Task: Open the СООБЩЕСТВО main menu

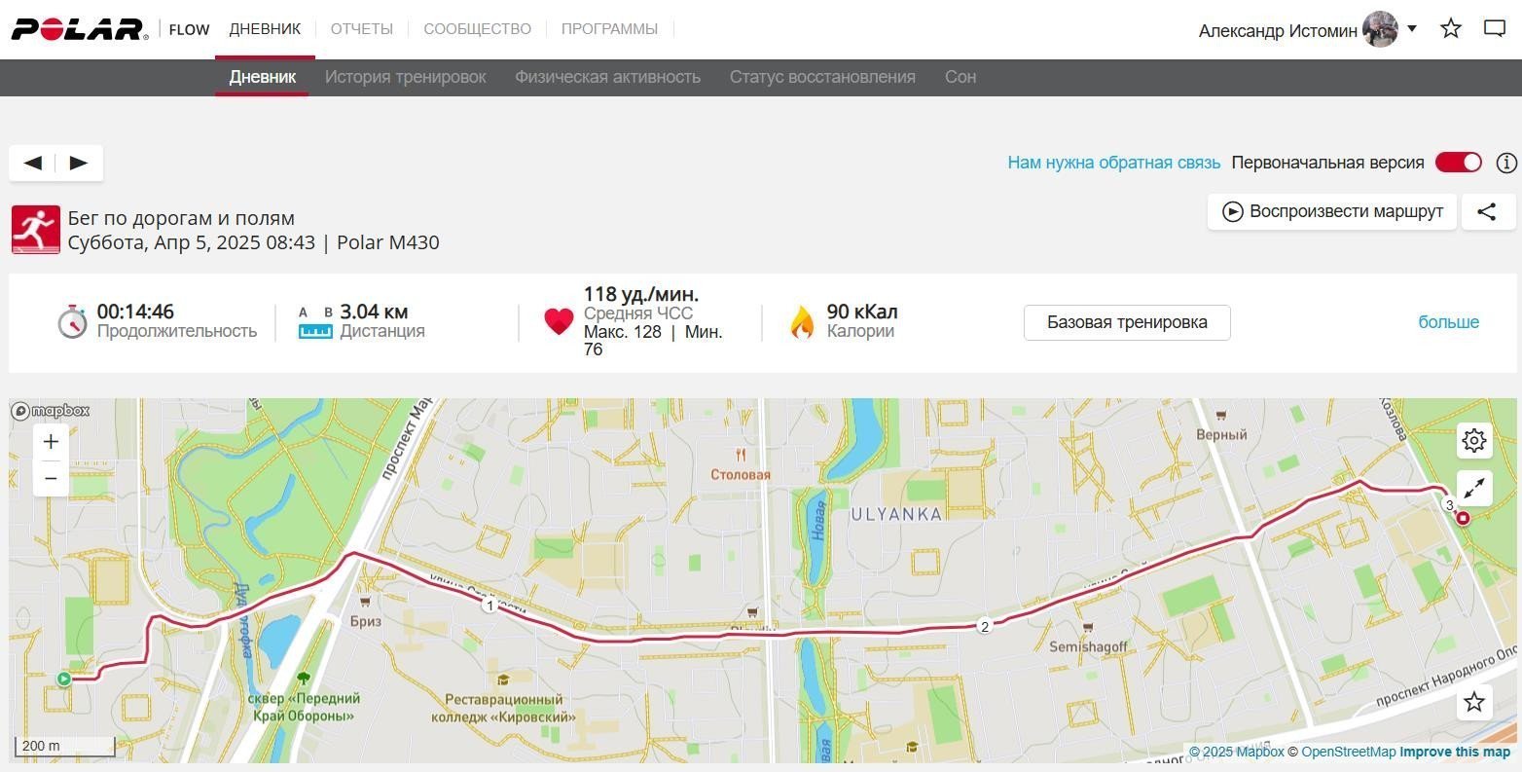Action: [x=477, y=29]
